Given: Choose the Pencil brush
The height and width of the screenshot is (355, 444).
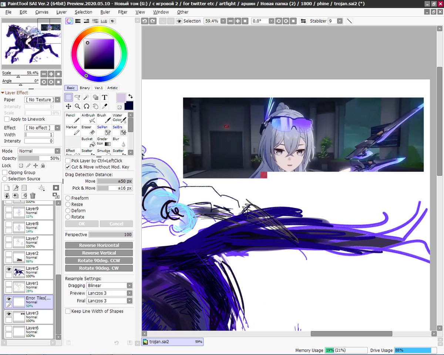Looking at the screenshot, I should coord(73,118).
